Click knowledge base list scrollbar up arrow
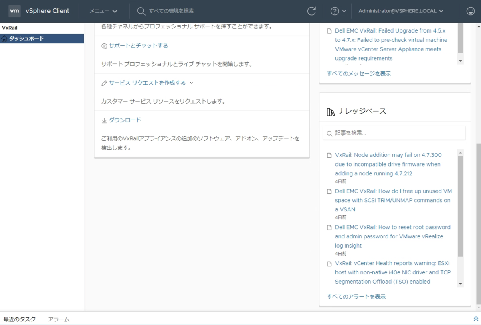The image size is (481, 325). (461, 153)
